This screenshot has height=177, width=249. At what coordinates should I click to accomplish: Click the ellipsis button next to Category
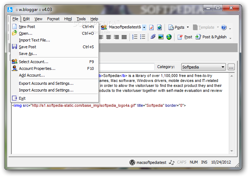pyautogui.click(x=231, y=67)
